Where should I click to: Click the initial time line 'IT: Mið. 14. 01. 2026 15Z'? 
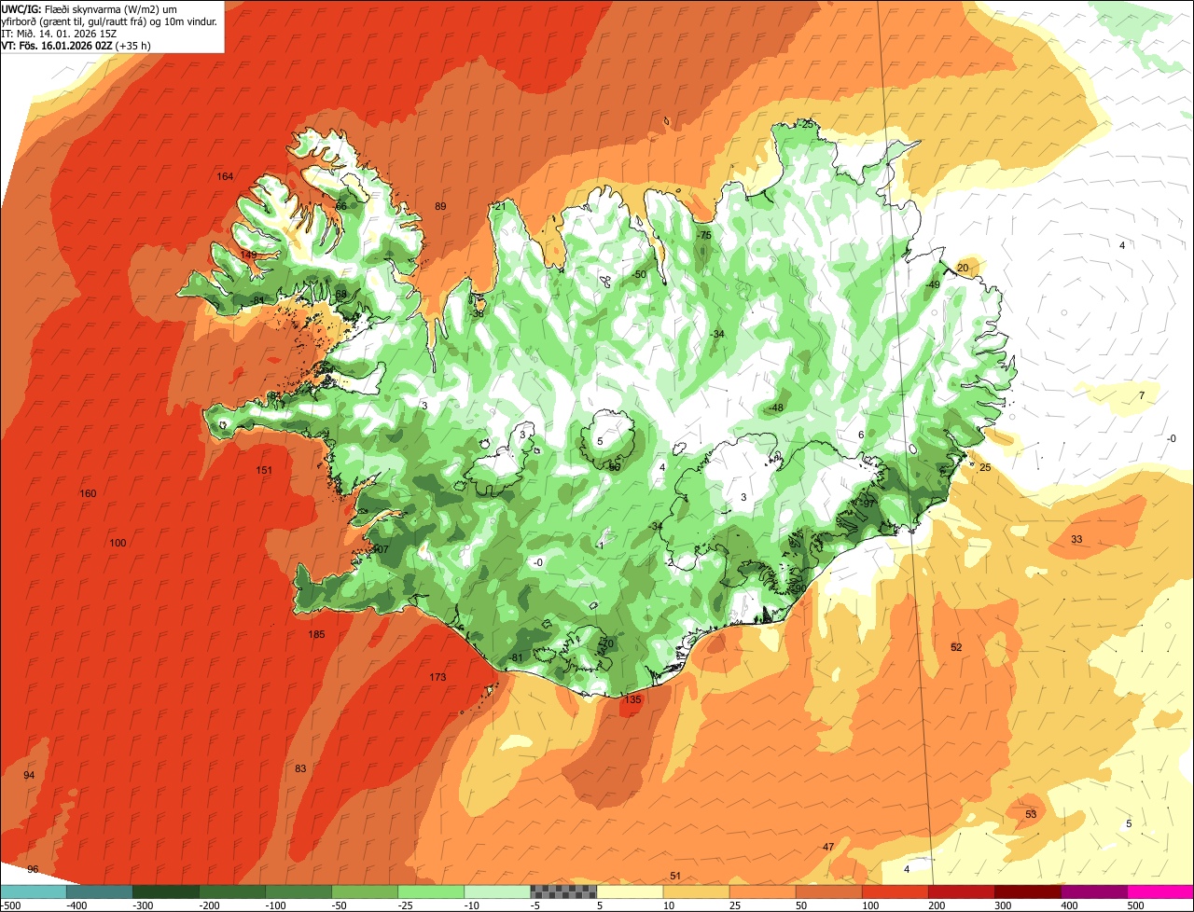point(60,33)
